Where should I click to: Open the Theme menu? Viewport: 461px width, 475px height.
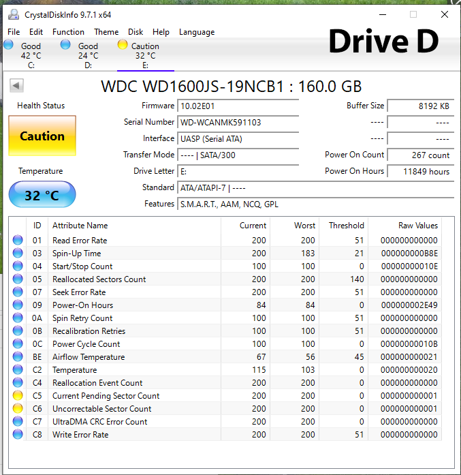click(x=106, y=32)
